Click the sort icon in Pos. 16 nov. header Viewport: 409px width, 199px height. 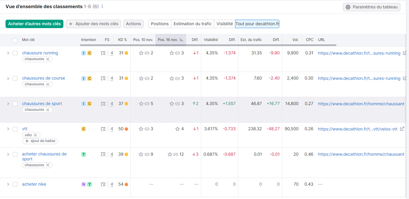point(181,40)
